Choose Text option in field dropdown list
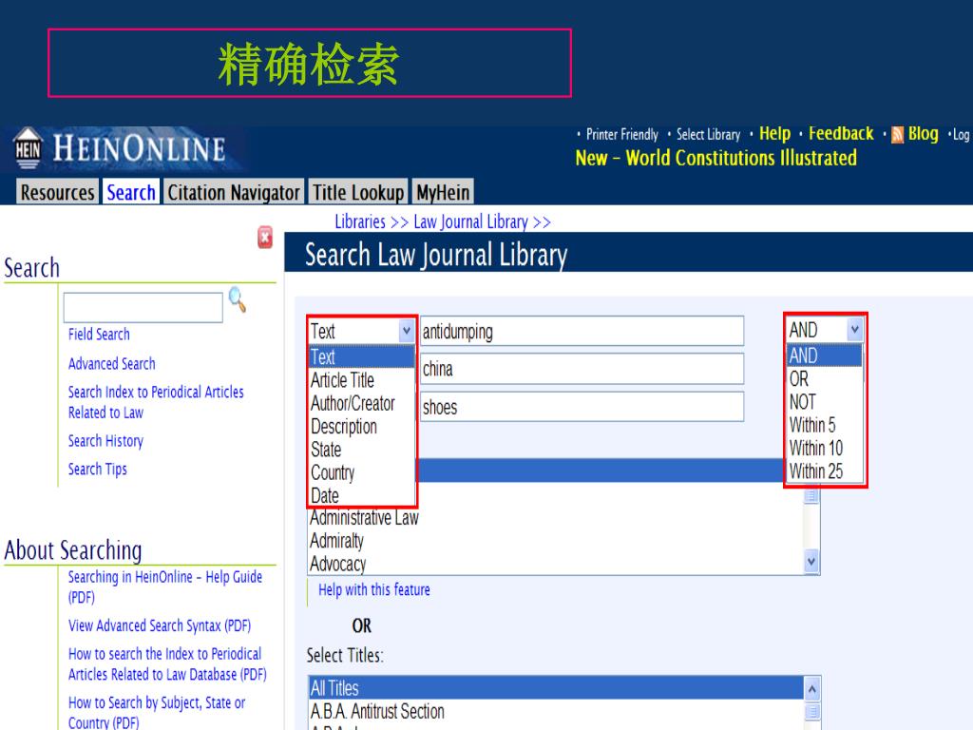 362,357
